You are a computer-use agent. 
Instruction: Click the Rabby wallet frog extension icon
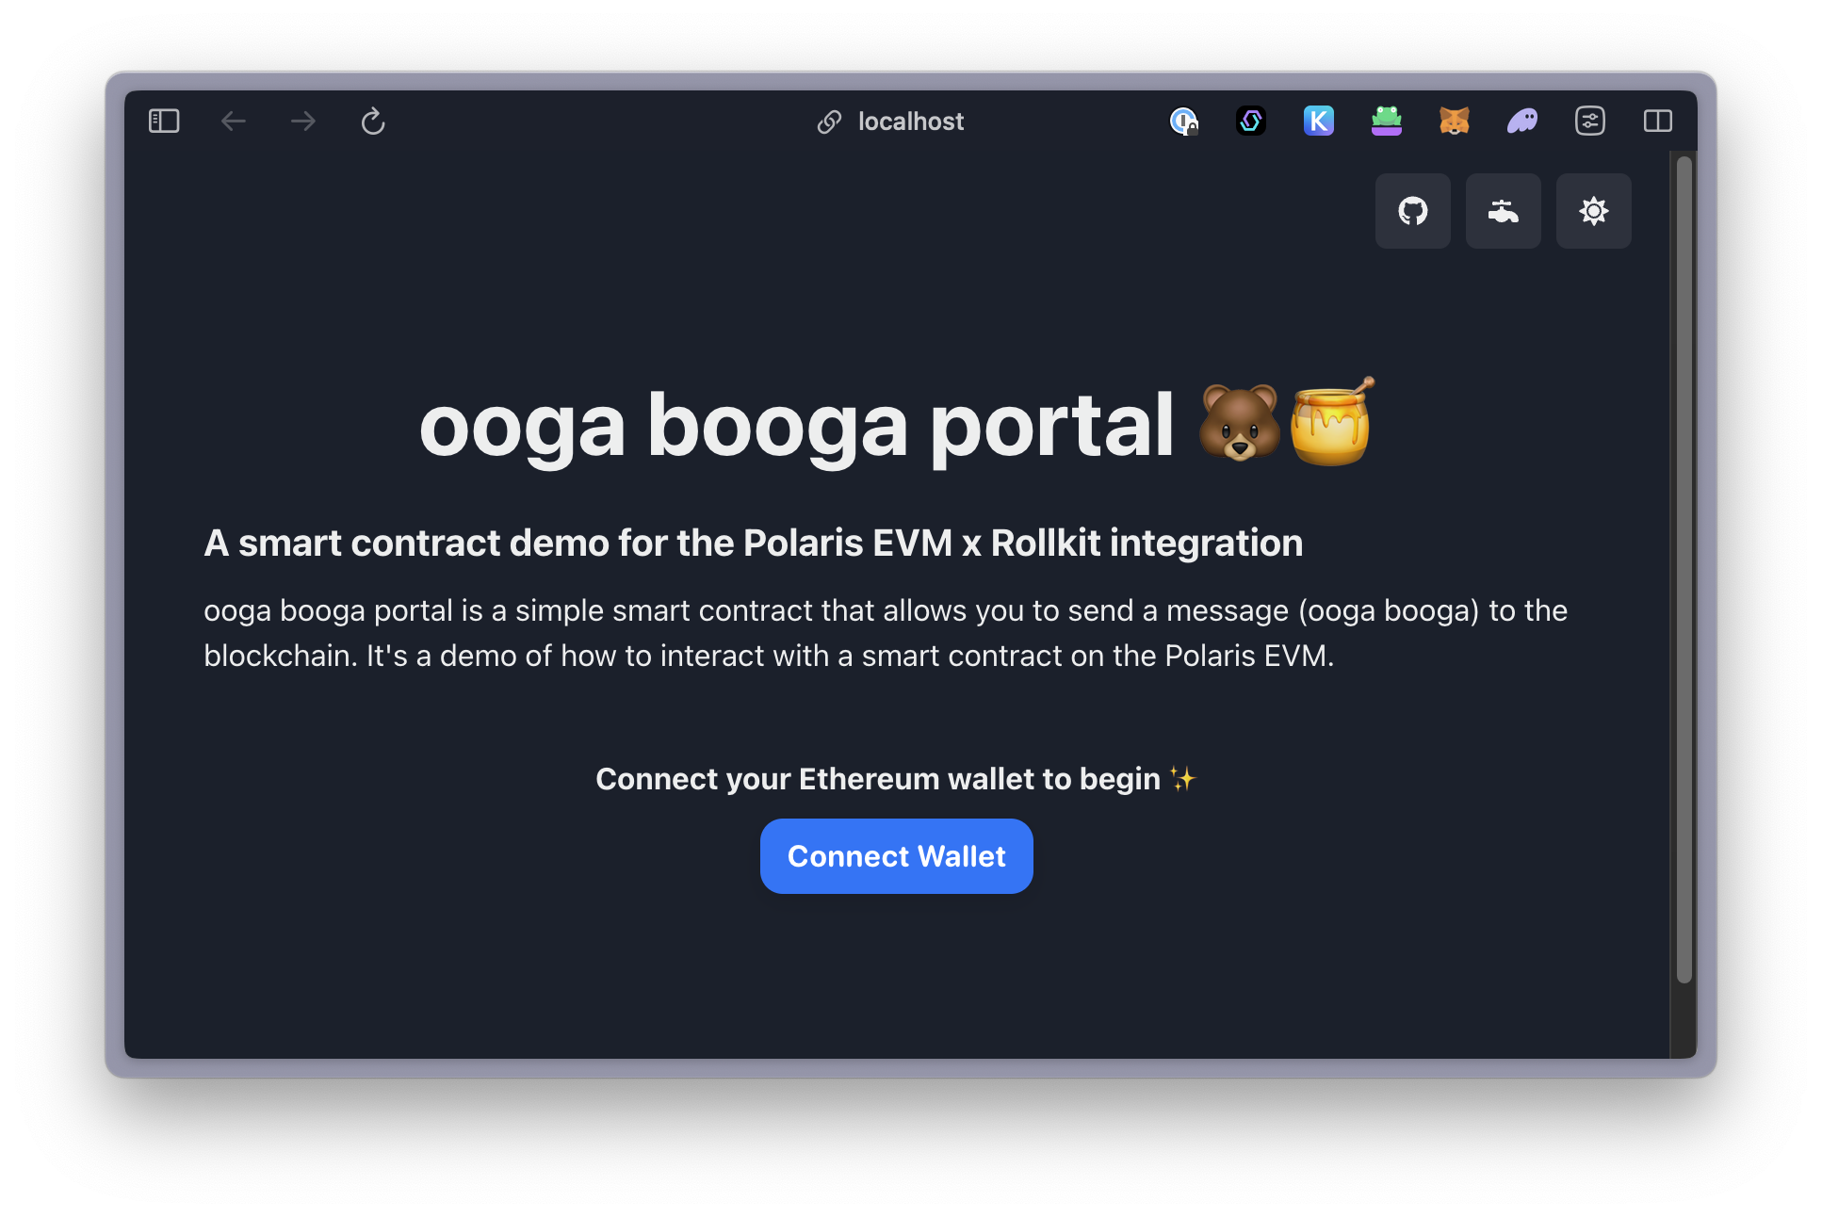[x=1389, y=121]
